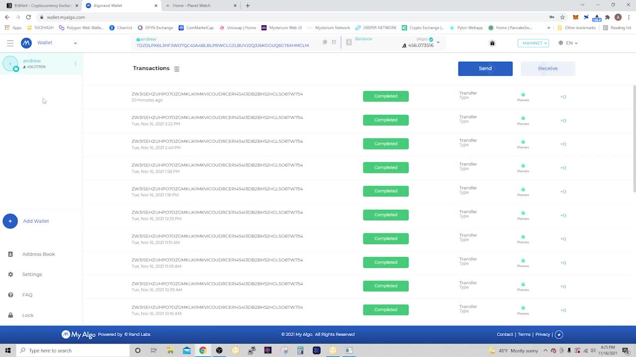Open the Reading list
Viewport: 636px width, 357px height.
(x=617, y=28)
